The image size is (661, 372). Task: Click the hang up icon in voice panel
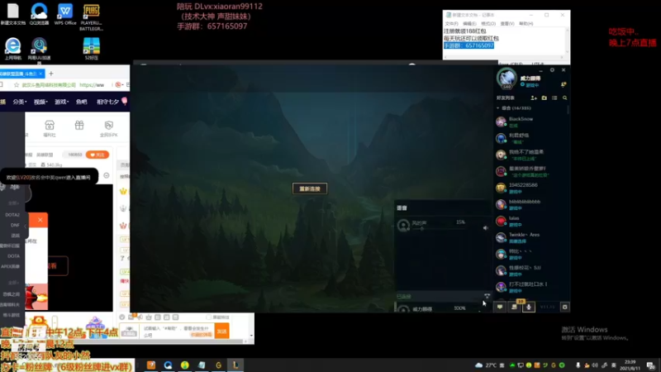487,296
